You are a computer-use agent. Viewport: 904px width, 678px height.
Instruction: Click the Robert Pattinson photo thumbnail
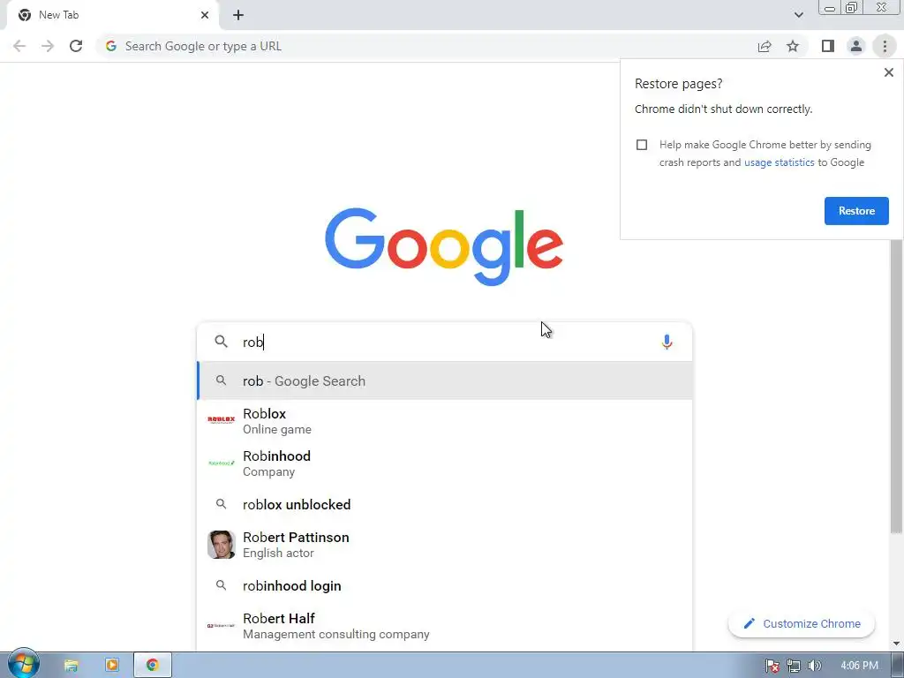221,545
